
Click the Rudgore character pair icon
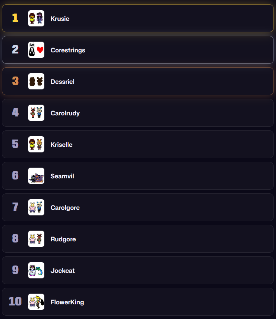tap(36, 239)
